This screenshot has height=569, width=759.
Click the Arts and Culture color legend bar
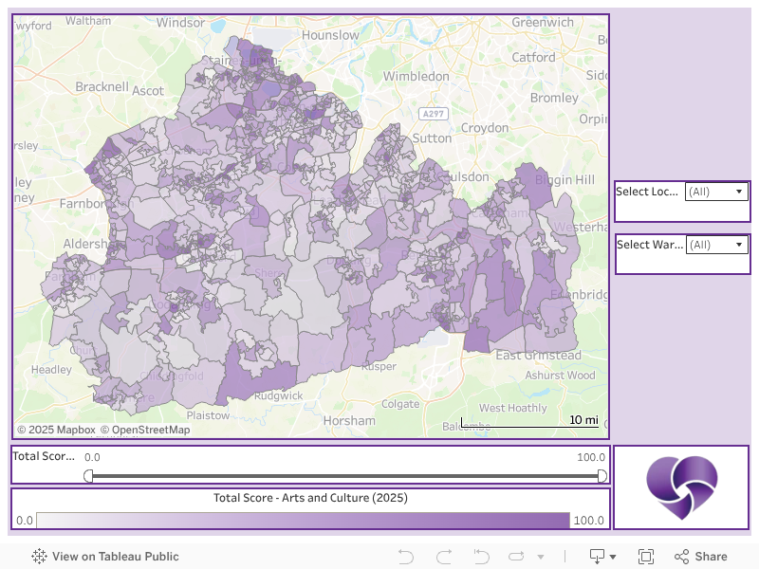pyautogui.click(x=303, y=520)
